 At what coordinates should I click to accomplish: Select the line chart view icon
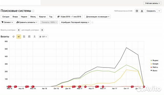[x=19, y=37]
